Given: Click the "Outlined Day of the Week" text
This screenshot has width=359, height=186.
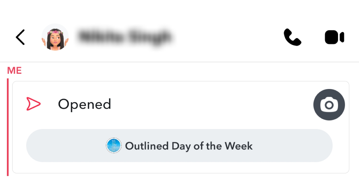Looking at the screenshot, I should (x=189, y=146).
